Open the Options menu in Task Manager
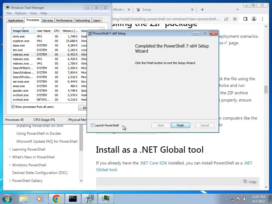 [x=21, y=13]
